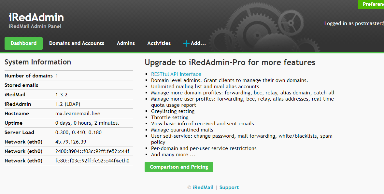Open the Support footer link
The image size is (384, 194).
[x=229, y=187]
